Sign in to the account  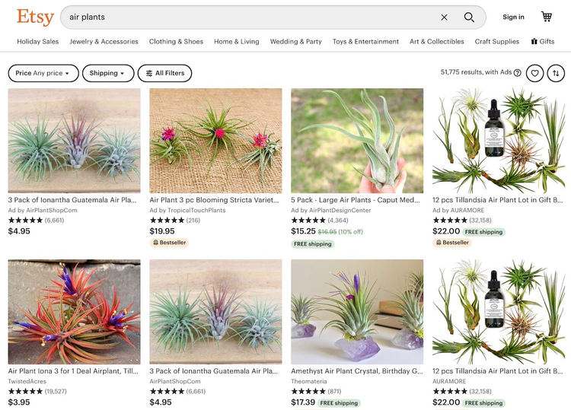pos(513,17)
